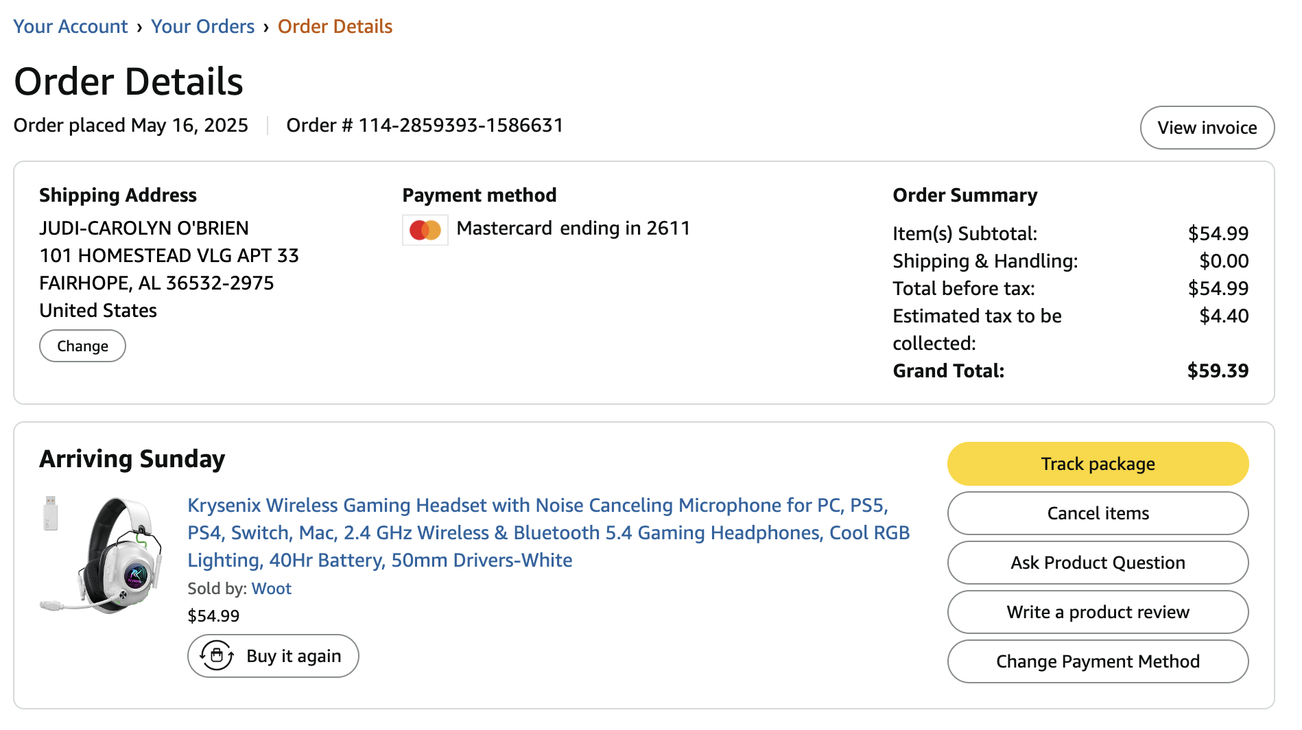Ask a Product Question about the headset
The image size is (1302, 730).
tap(1098, 563)
